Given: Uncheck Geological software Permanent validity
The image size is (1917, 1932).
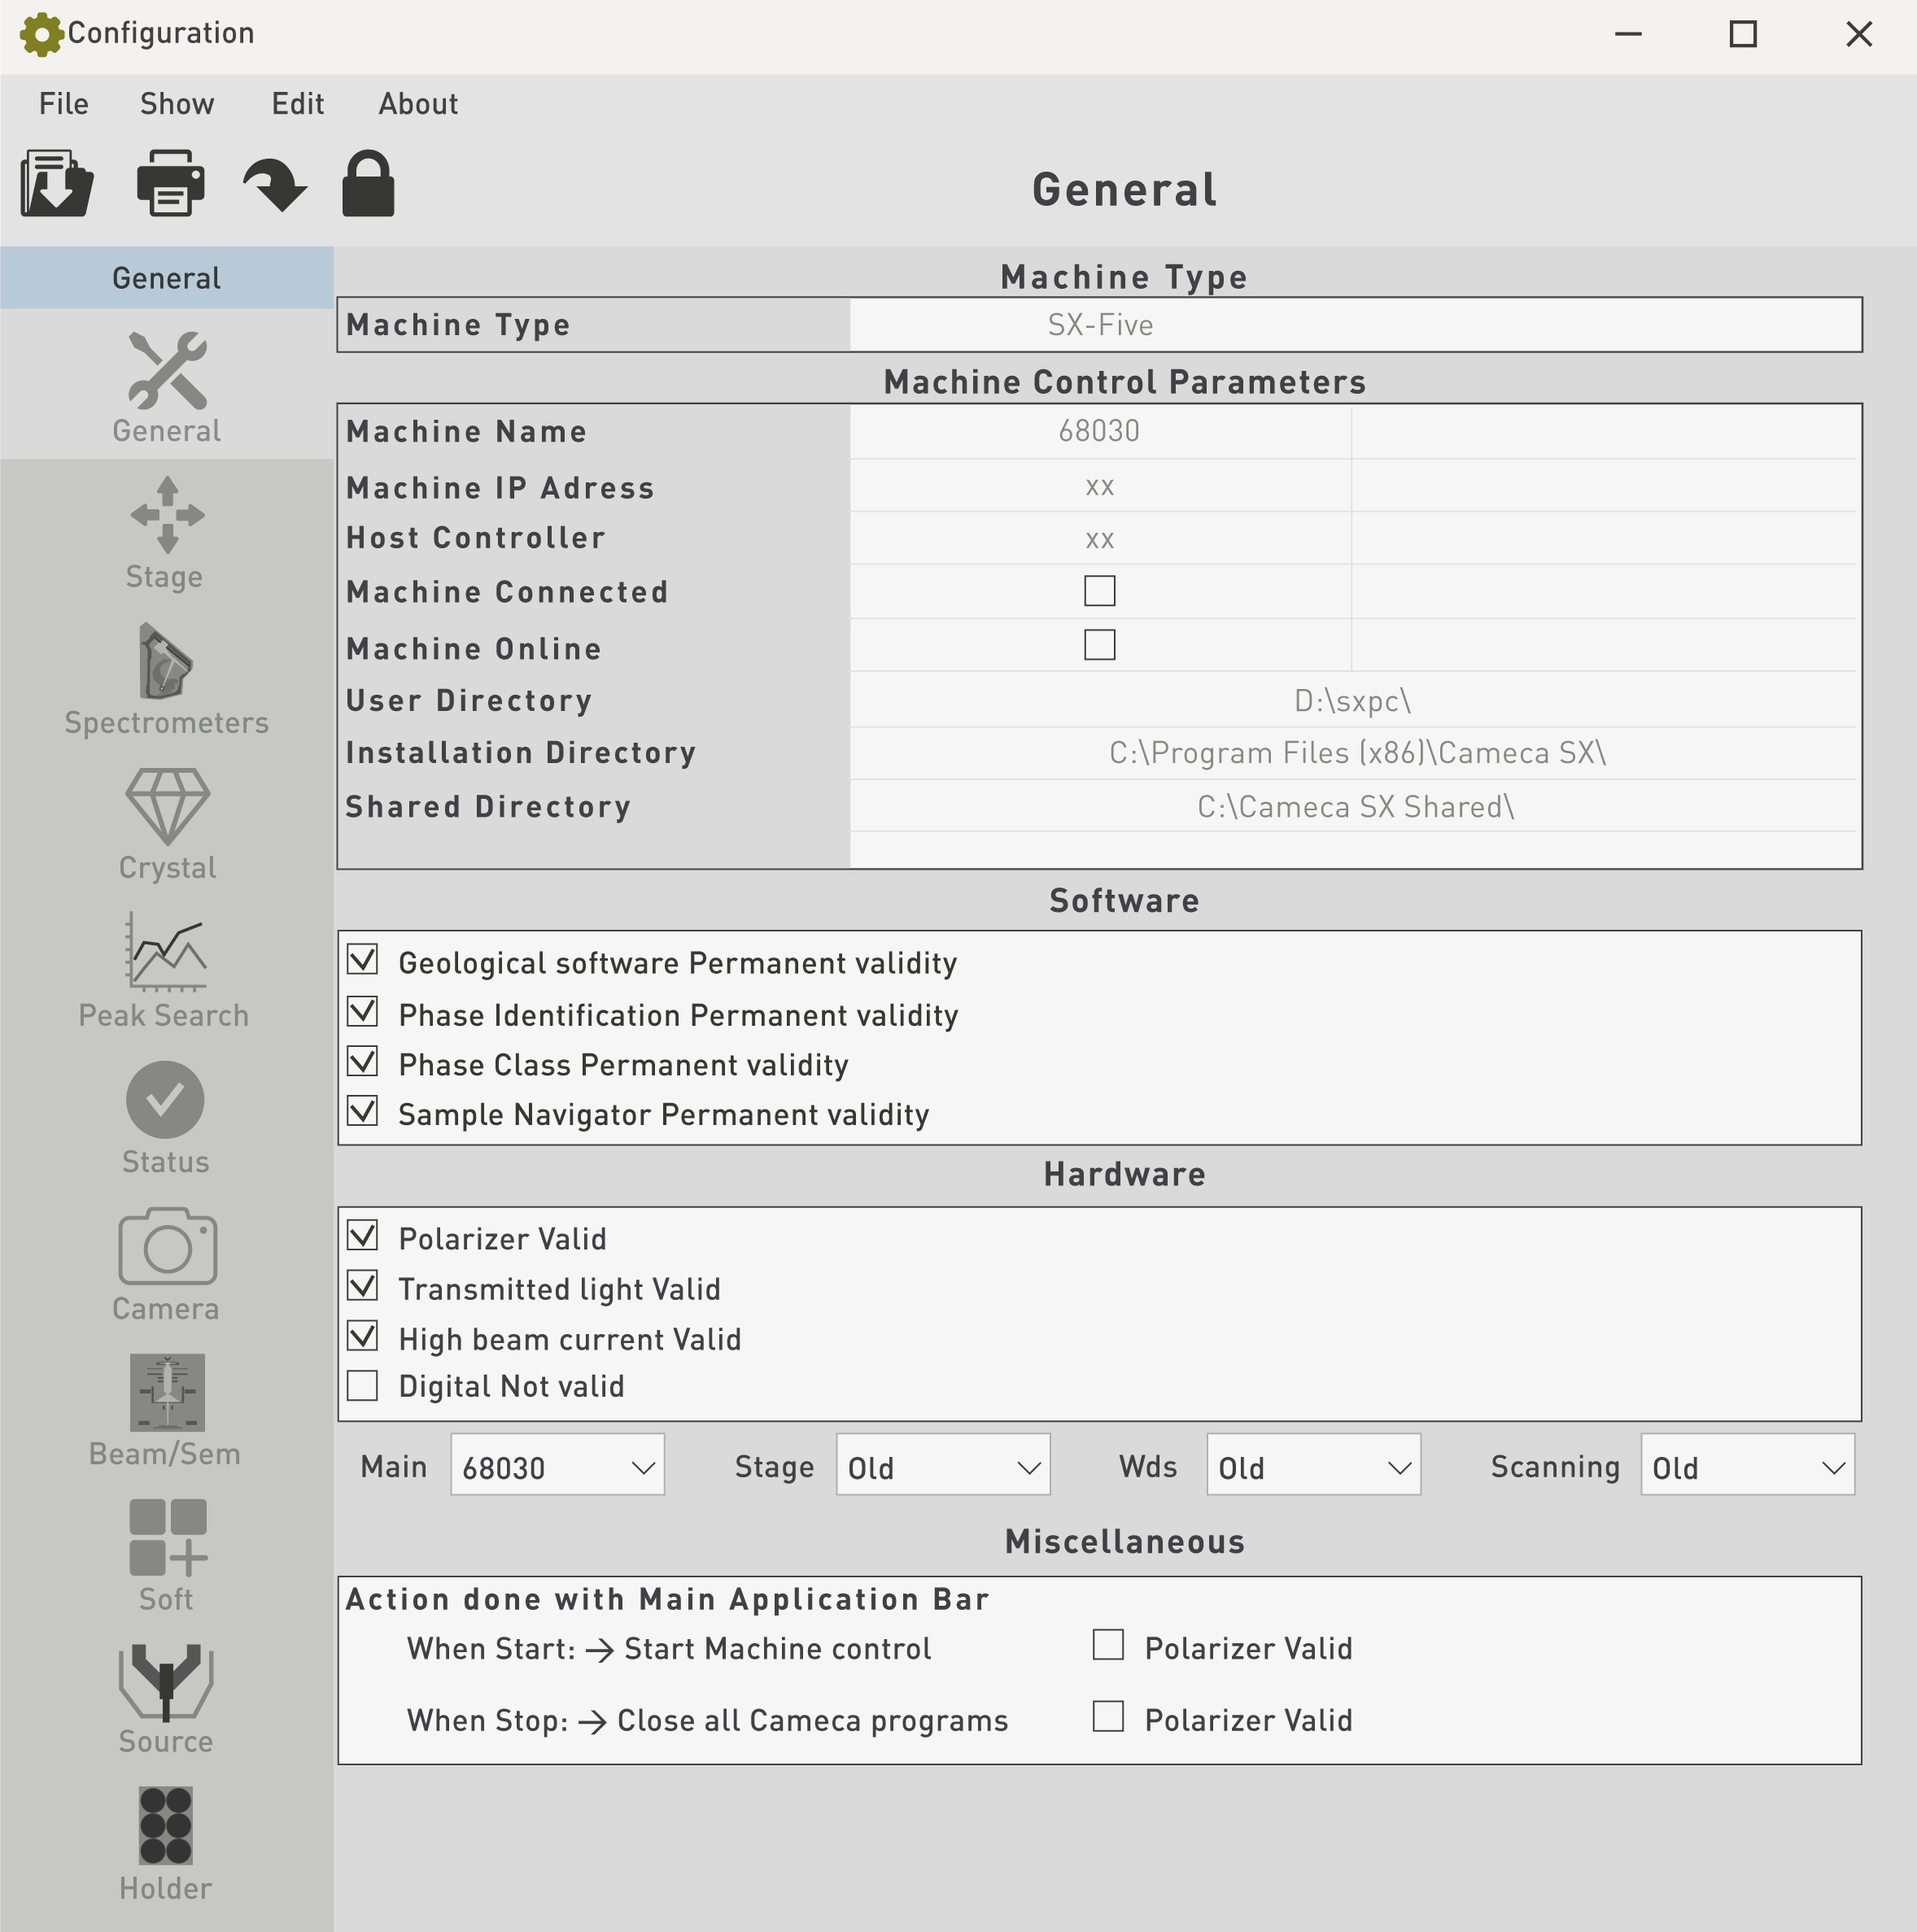Looking at the screenshot, I should (x=363, y=961).
